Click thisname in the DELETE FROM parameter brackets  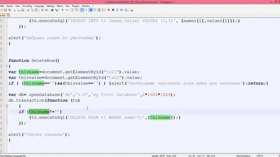[x=160, y=117]
